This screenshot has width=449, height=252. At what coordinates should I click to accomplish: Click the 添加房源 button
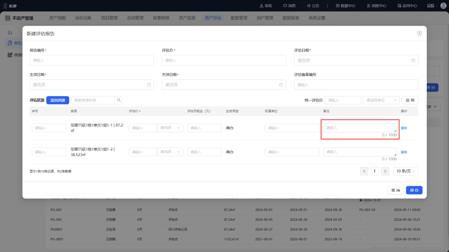tap(58, 100)
